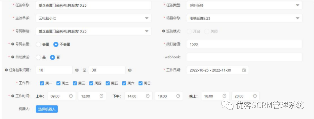Click help icon beside 任务拉取间隔 label
This screenshot has height=119, width=314.
(x=6, y=70)
